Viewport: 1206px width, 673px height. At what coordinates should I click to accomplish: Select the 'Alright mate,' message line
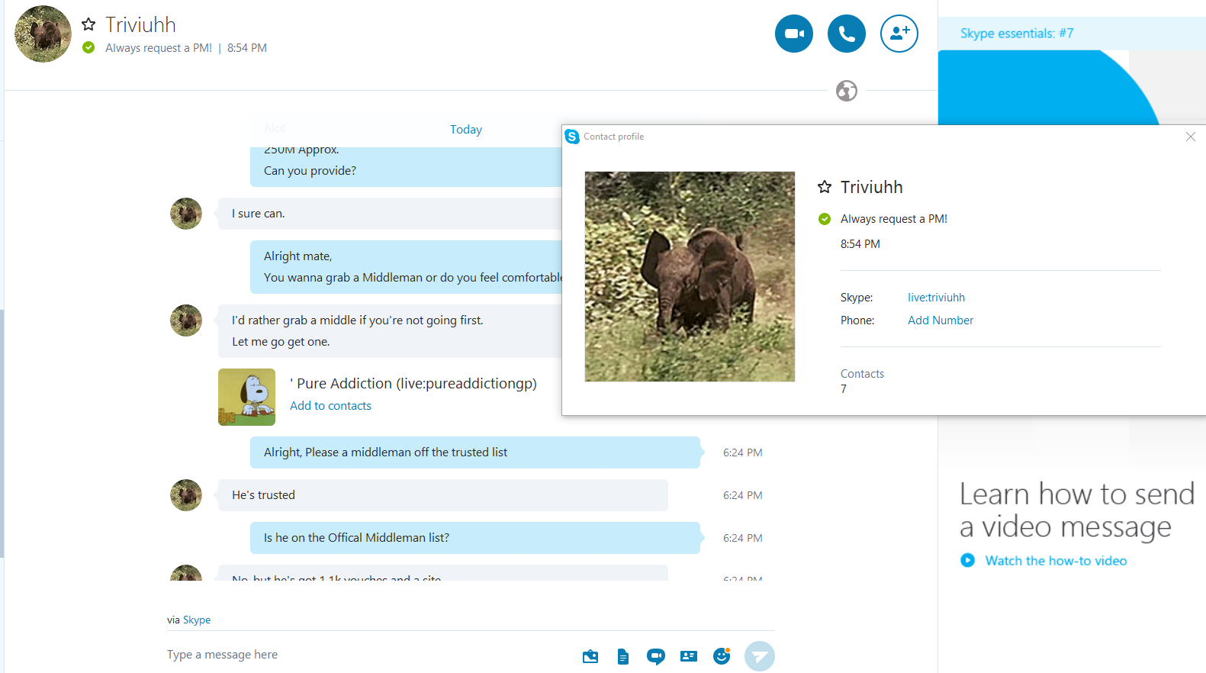click(297, 256)
